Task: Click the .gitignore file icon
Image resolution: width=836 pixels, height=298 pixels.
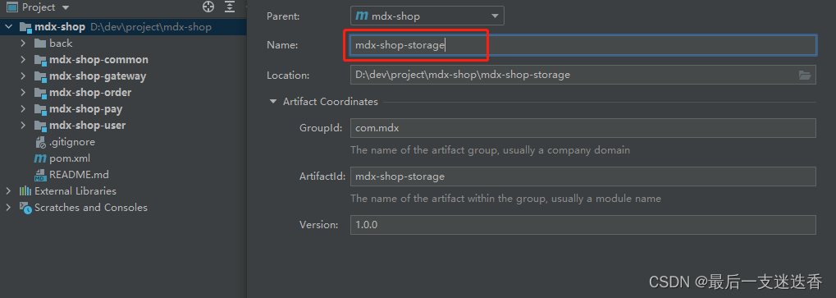Action: pos(40,142)
